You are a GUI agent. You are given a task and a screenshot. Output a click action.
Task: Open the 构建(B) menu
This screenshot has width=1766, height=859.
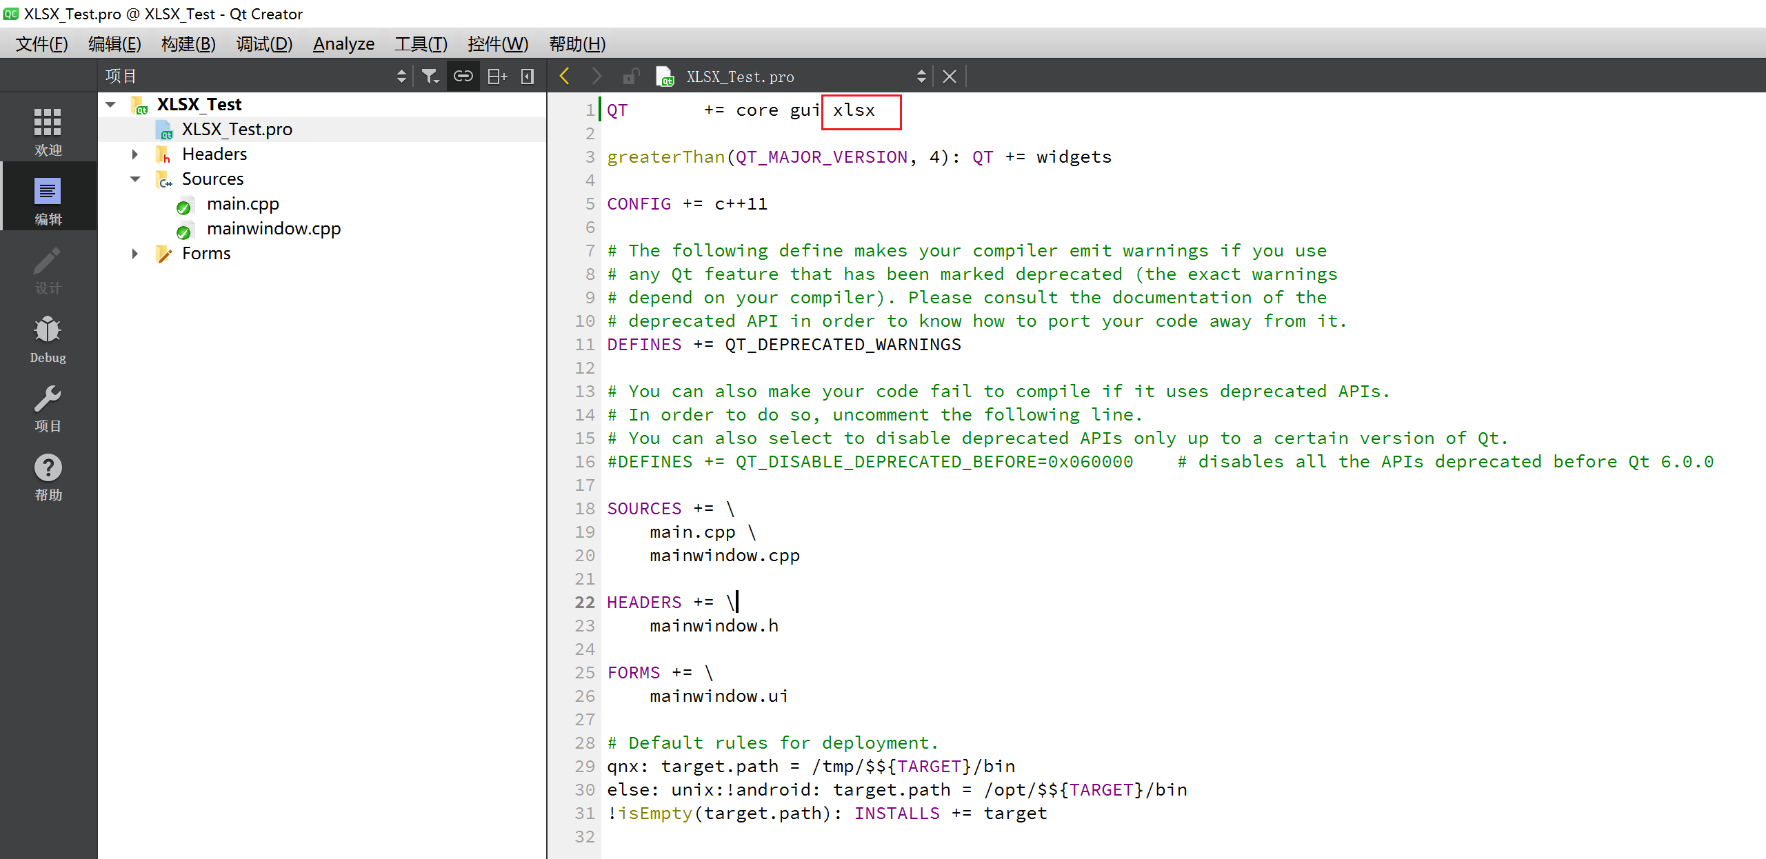click(x=188, y=44)
